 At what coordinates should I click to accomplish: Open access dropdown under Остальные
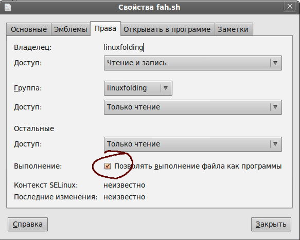193,144
